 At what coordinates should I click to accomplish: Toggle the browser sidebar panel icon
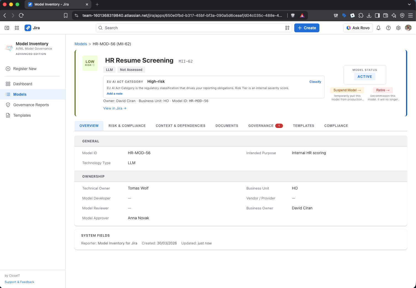[x=377, y=15]
